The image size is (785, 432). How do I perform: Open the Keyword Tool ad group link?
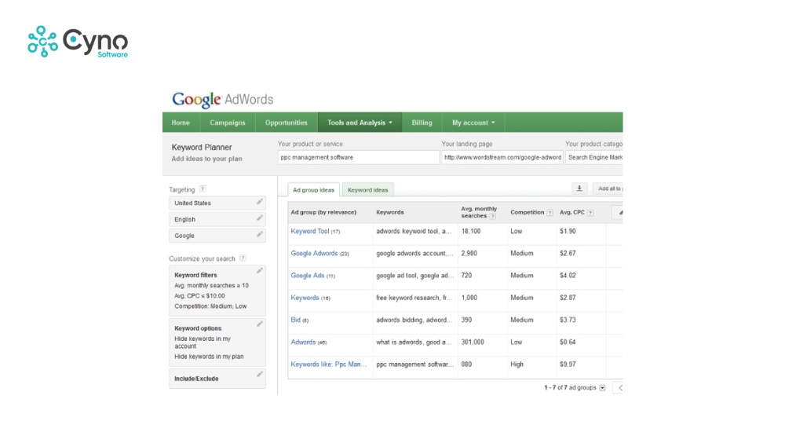click(x=309, y=232)
